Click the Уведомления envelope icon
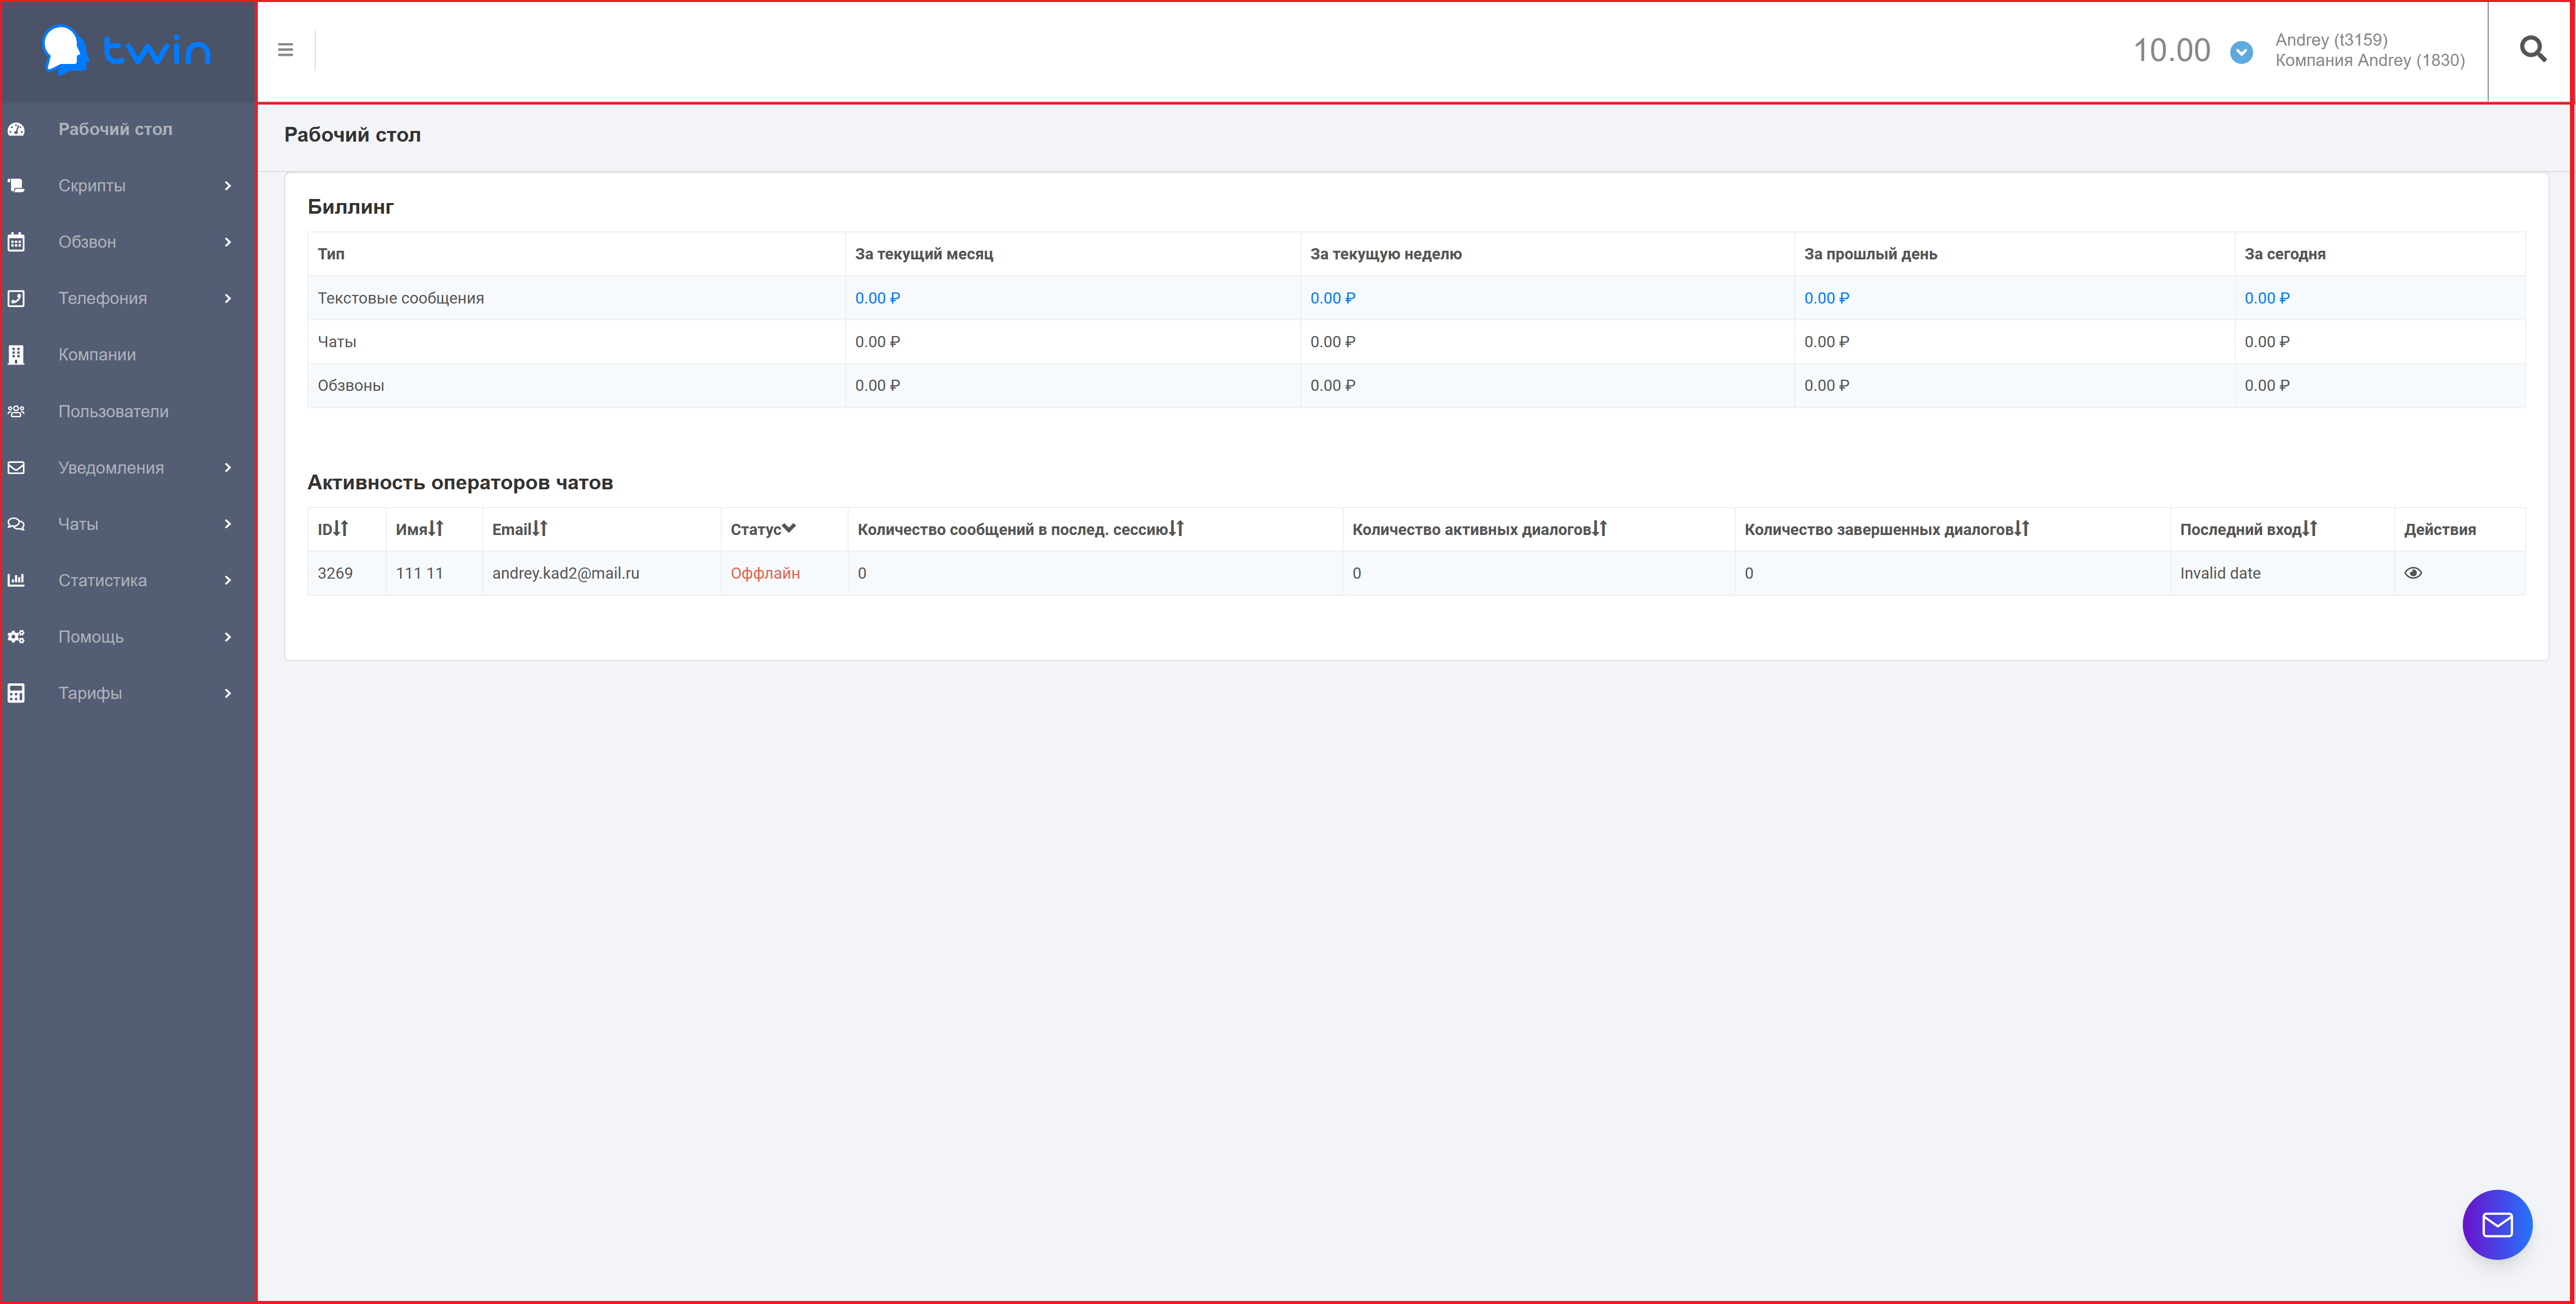Viewport: 2576px width, 1304px height. 17,468
